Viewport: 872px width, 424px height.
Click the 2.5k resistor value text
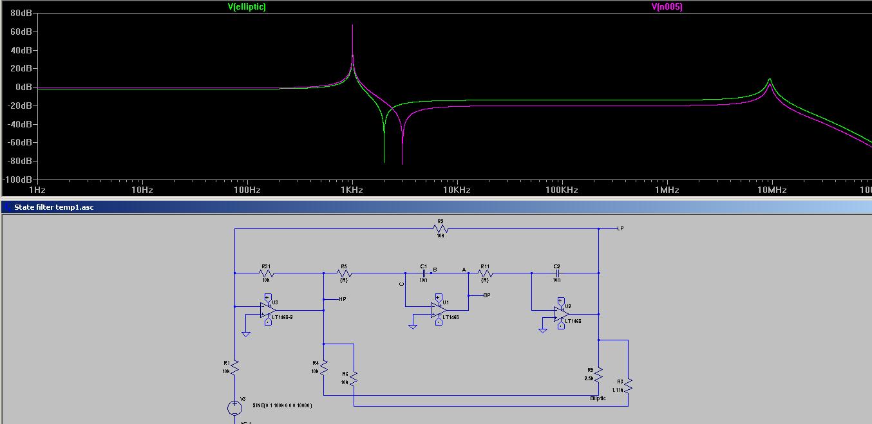(x=589, y=378)
